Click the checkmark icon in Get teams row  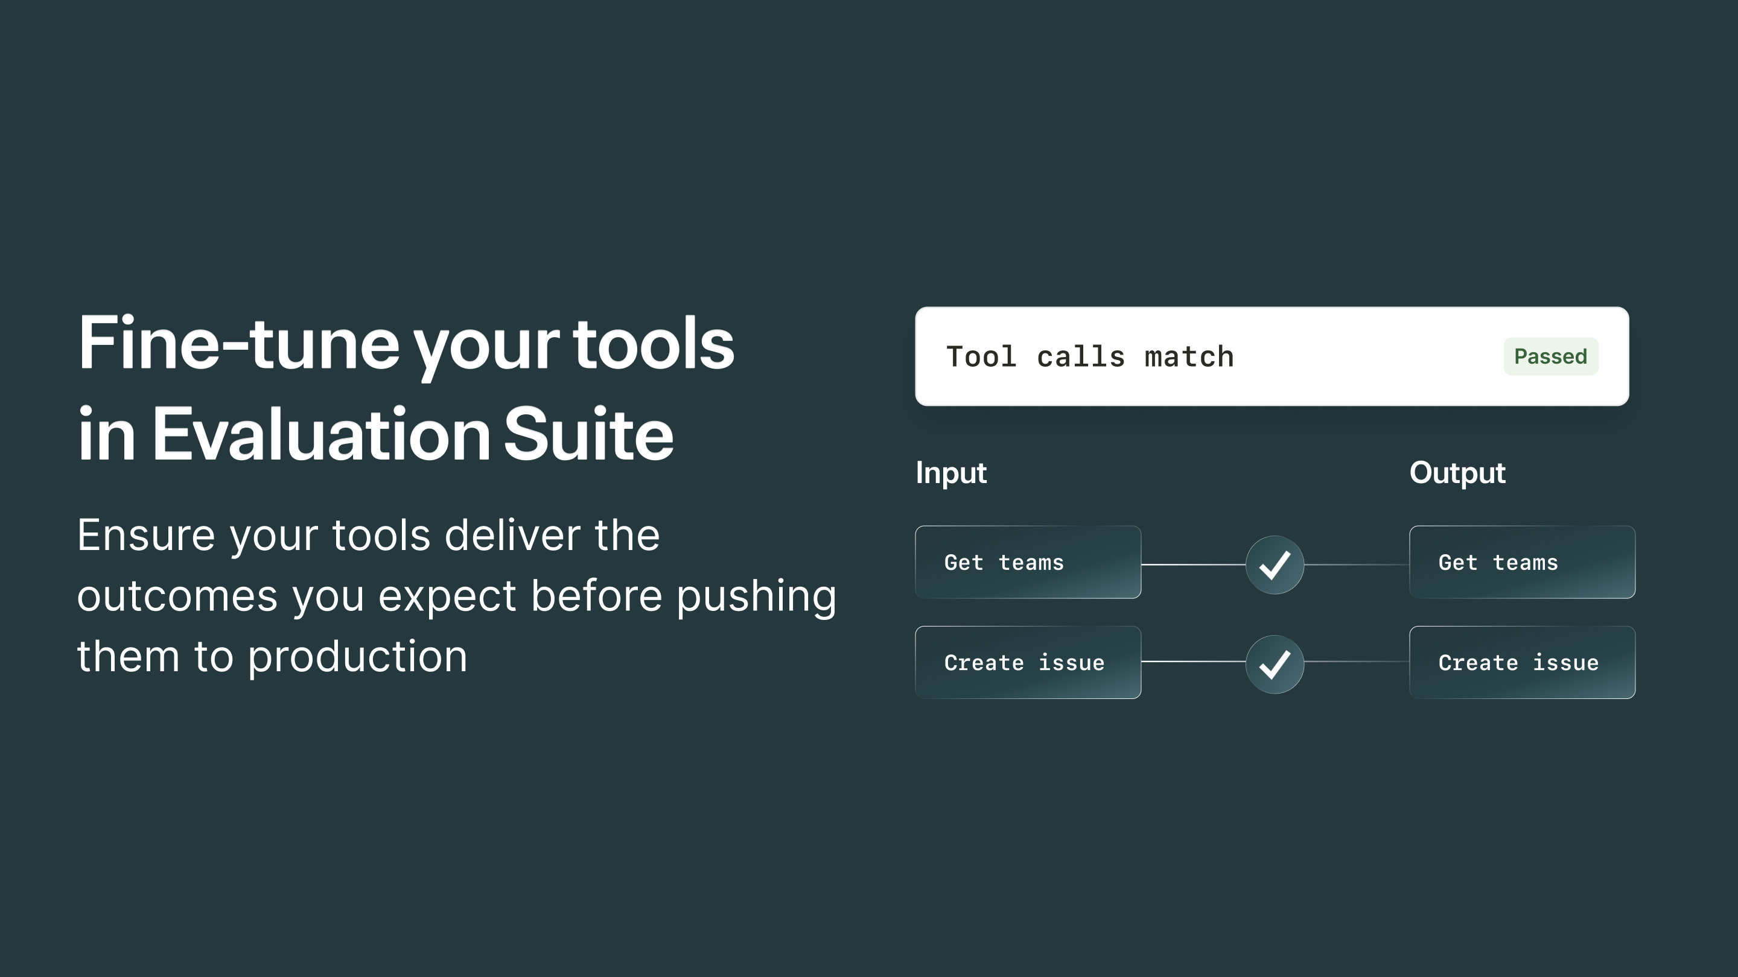(x=1274, y=565)
